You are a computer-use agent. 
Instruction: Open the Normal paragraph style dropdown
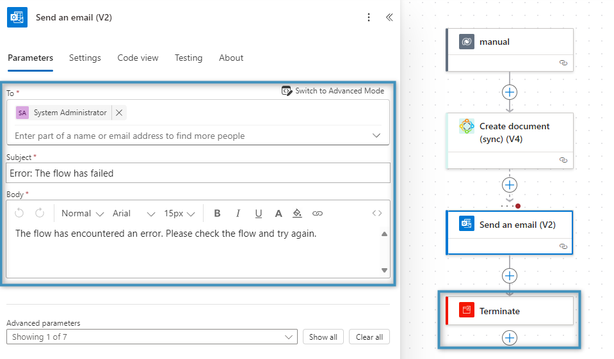tap(83, 213)
